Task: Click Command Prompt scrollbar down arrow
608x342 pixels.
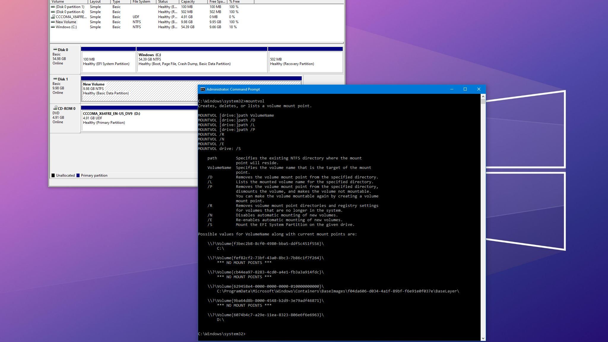Action: (x=483, y=338)
